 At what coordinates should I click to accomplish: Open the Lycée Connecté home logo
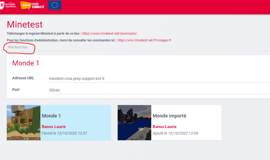pyautogui.click(x=32, y=5)
